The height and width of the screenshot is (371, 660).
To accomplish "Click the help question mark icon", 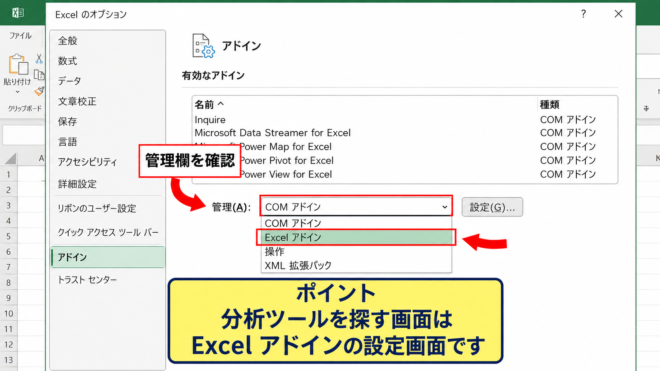I will coord(583,14).
